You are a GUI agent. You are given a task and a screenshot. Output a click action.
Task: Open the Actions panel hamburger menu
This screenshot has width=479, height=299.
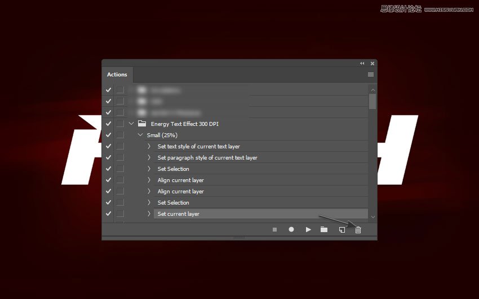coord(371,74)
